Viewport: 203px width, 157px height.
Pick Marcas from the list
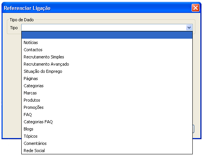[x=107, y=93]
